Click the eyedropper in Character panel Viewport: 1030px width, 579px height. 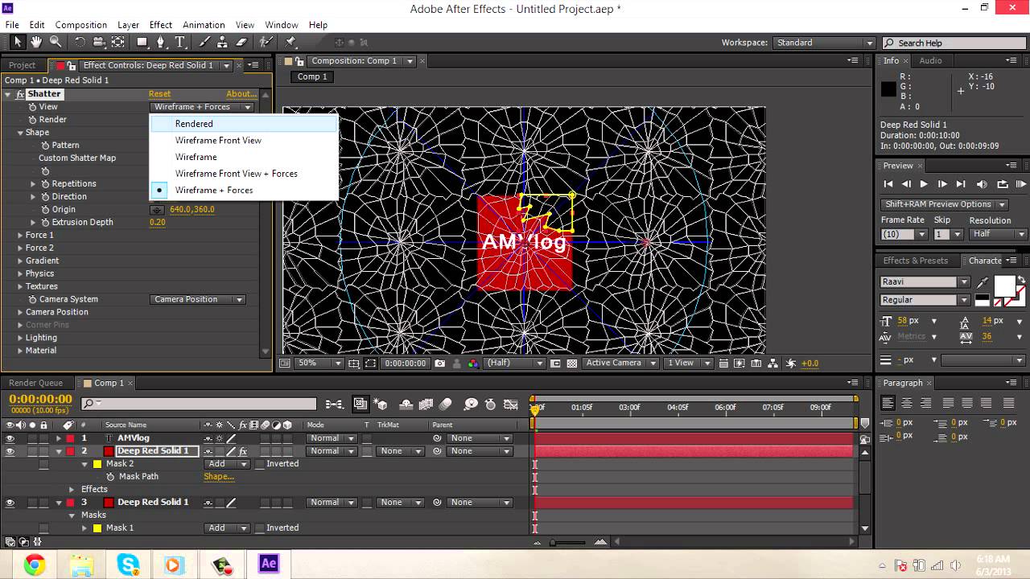point(983,282)
